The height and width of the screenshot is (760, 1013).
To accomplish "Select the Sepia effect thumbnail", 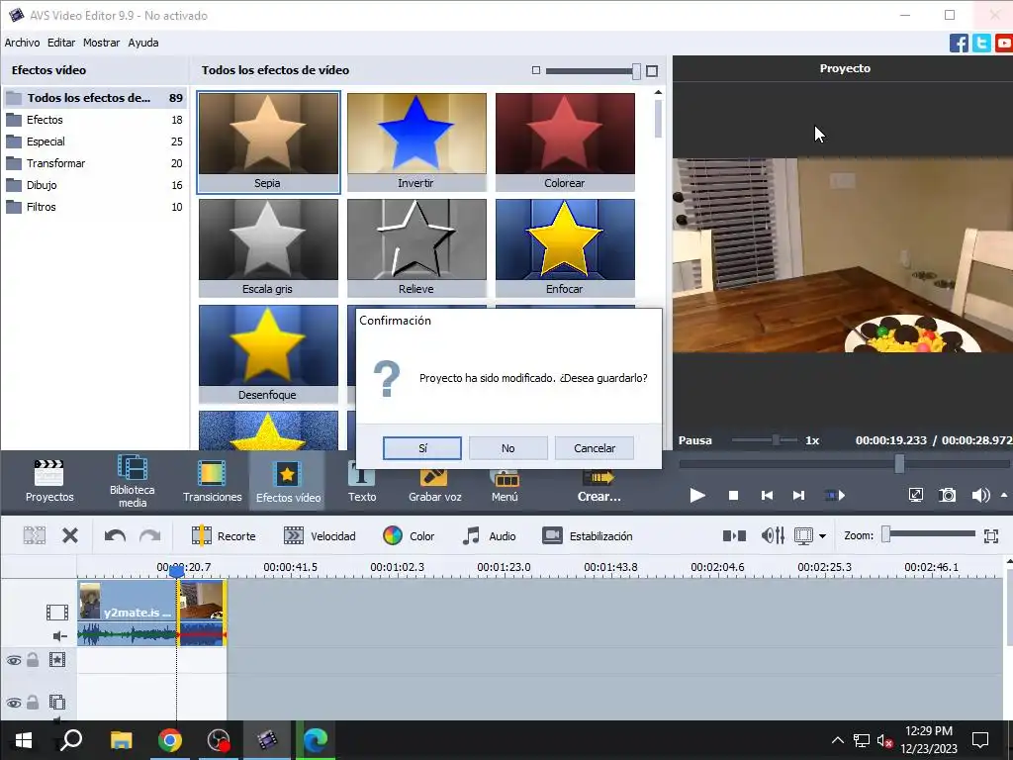I will click(268, 142).
